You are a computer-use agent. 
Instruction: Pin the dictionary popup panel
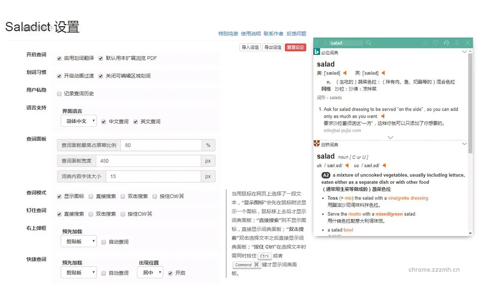(x=457, y=43)
